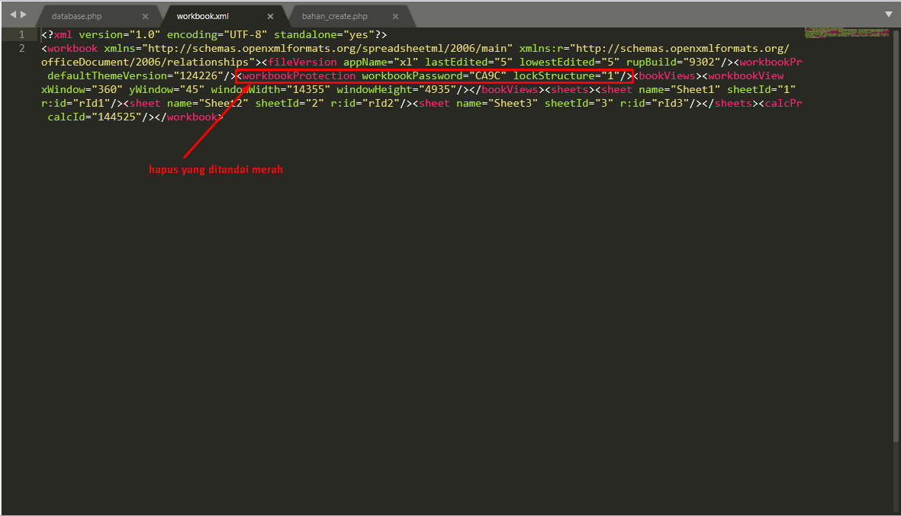This screenshot has height=516, width=901.
Task: Open the tab list dropdown arrow
Action: (x=888, y=14)
